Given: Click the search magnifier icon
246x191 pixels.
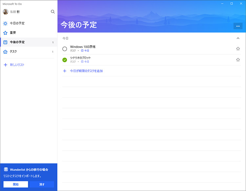Looking at the screenshot, I should click(x=53, y=12).
